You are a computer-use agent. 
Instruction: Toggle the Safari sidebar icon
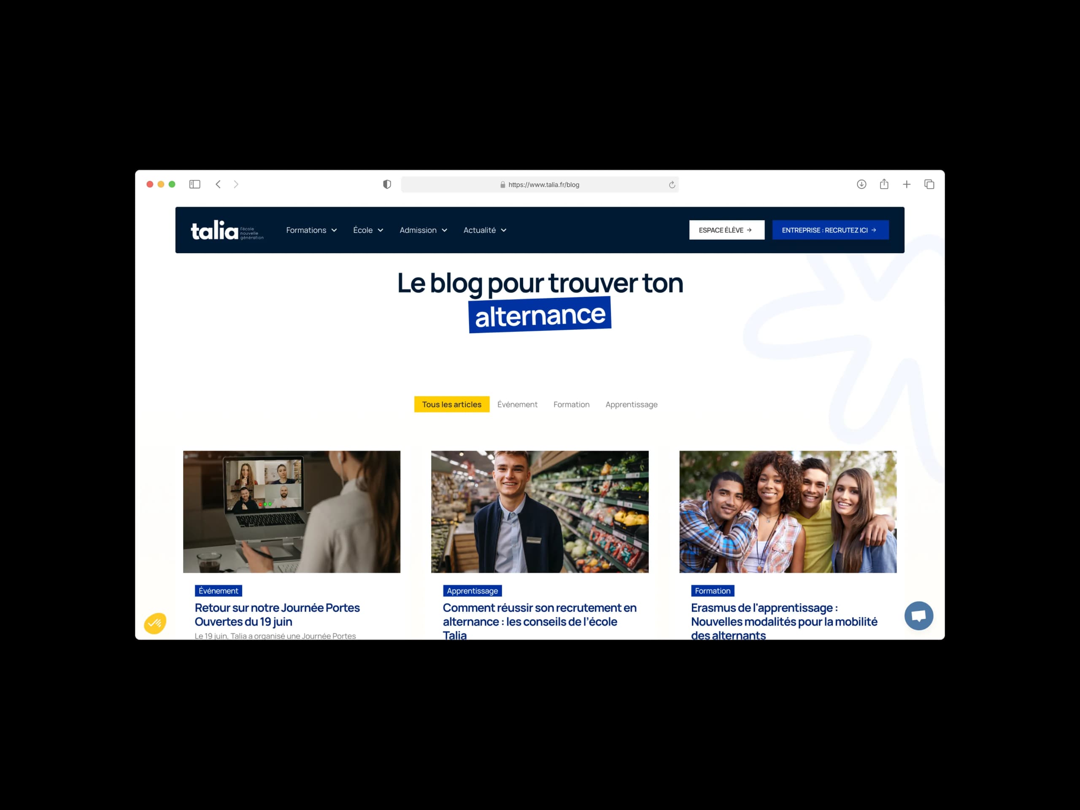pyautogui.click(x=195, y=184)
